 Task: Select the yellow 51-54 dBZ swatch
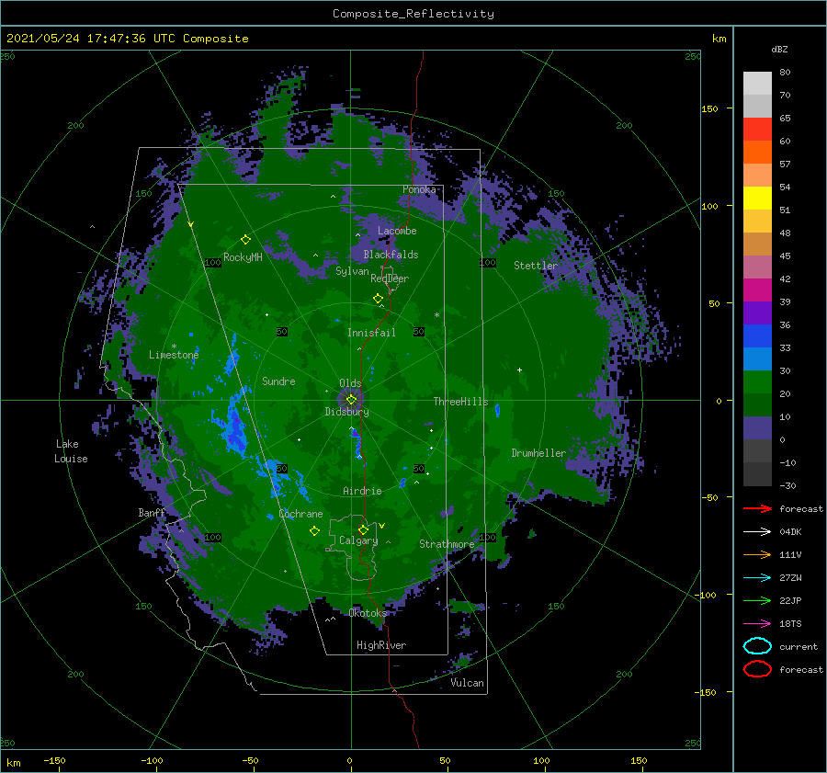(x=757, y=199)
